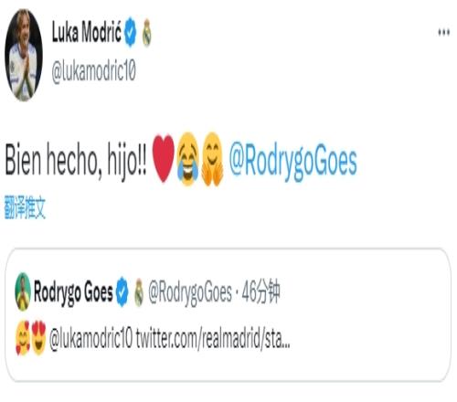Click @lukamodric10 mention inside quoted tweet

tap(90, 338)
